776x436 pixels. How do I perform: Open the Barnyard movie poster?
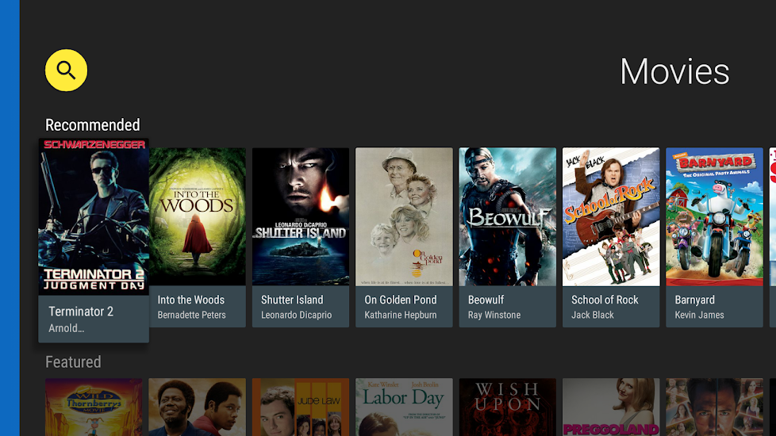pyautogui.click(x=714, y=216)
